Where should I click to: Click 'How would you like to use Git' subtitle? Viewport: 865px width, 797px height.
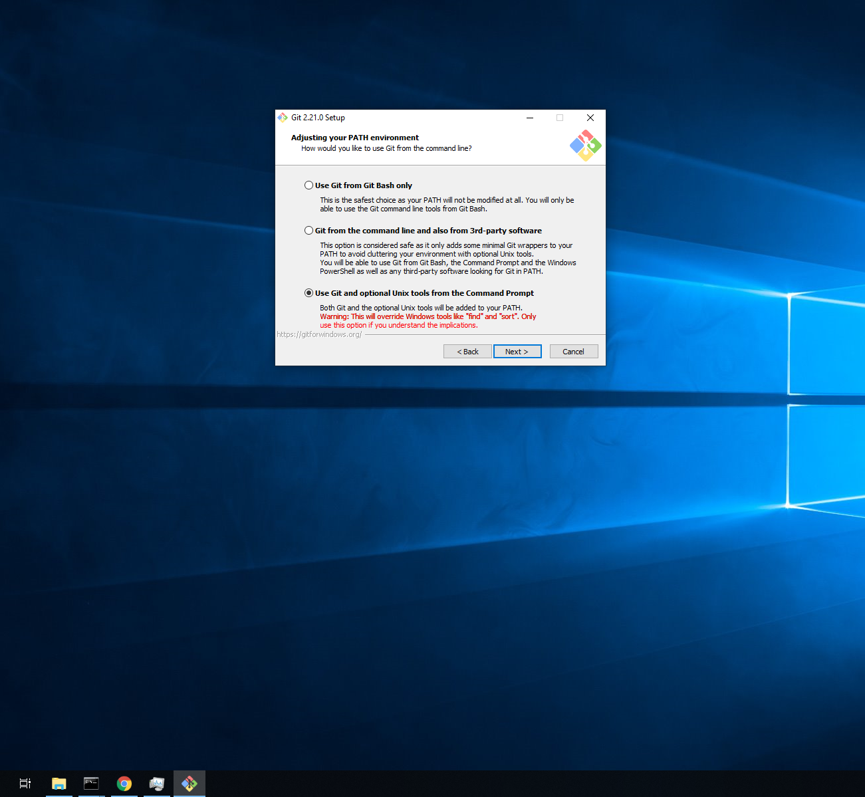(386, 148)
